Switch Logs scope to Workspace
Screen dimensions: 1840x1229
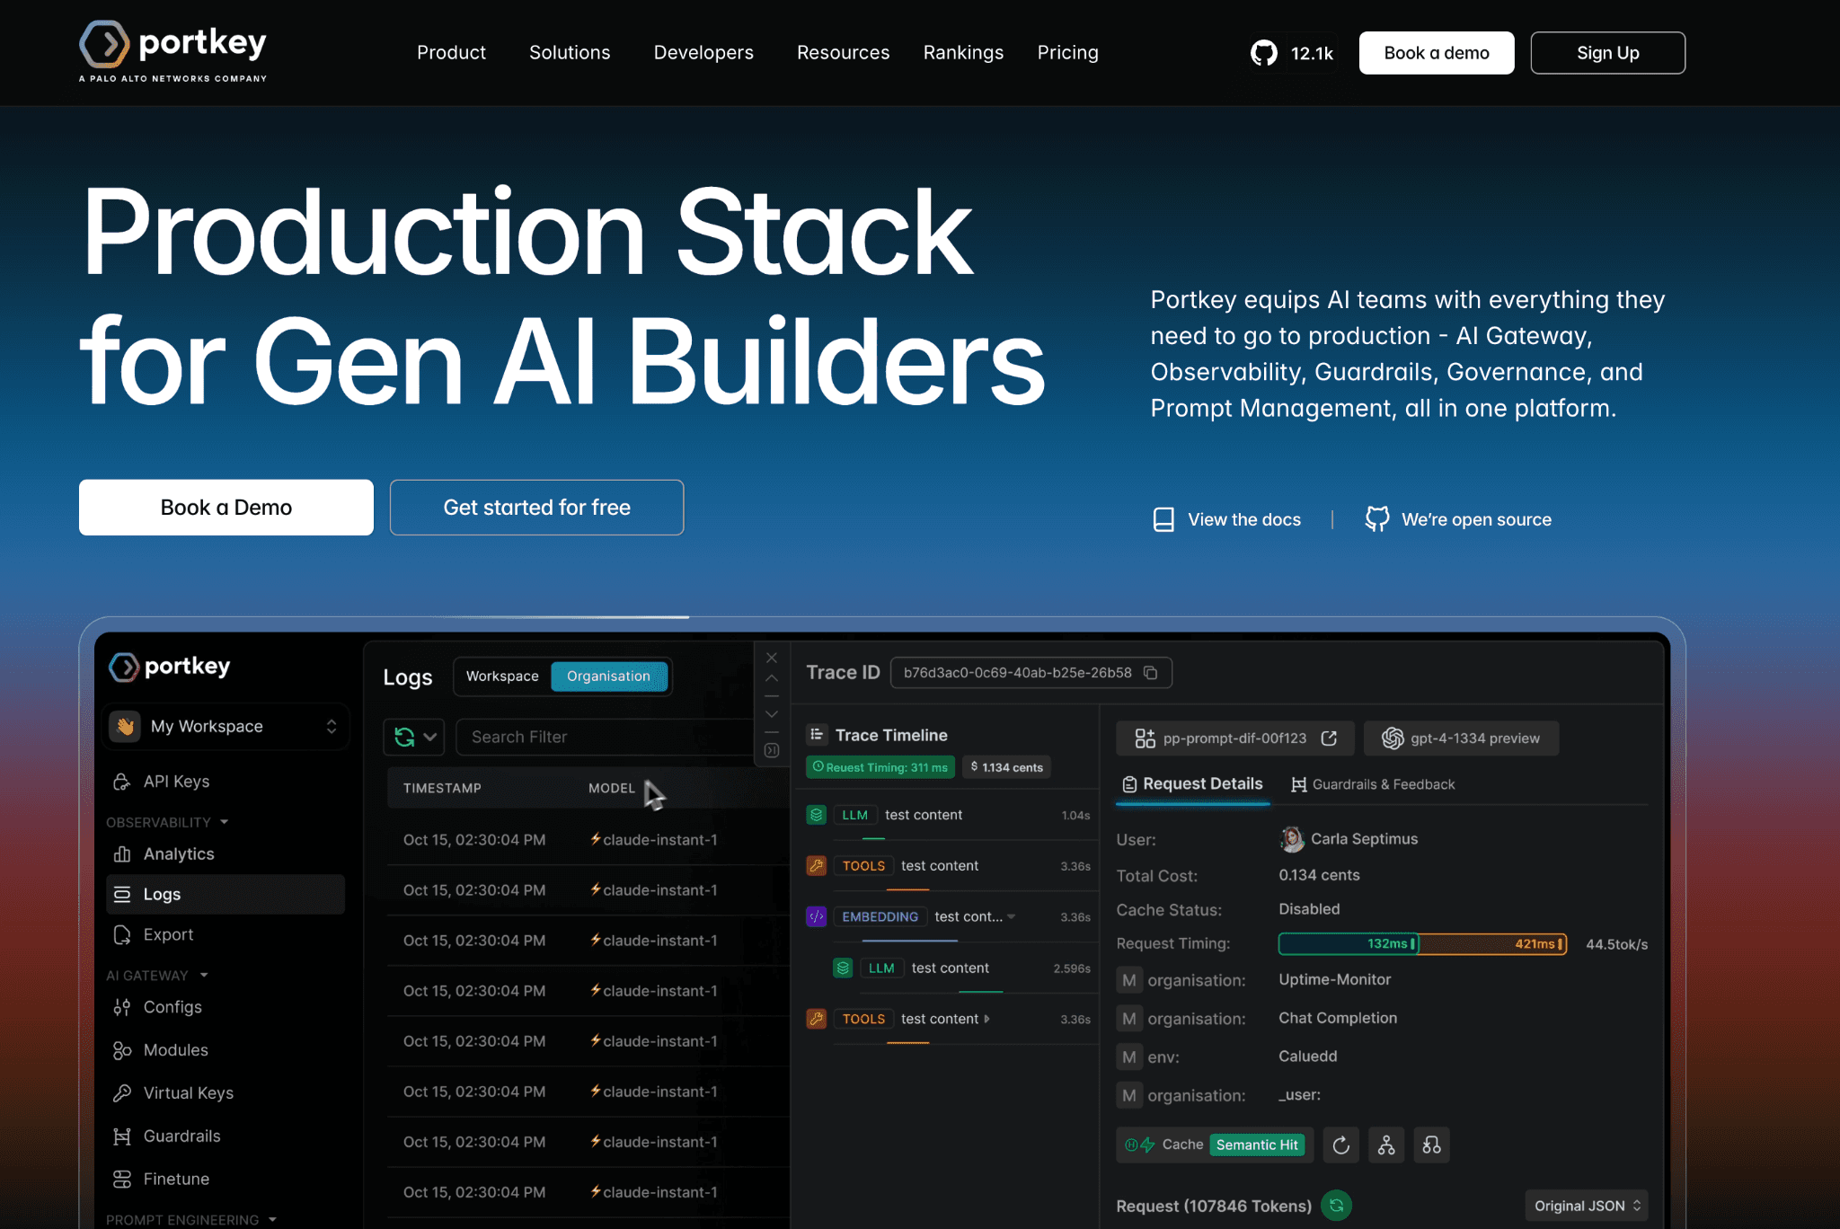point(502,676)
